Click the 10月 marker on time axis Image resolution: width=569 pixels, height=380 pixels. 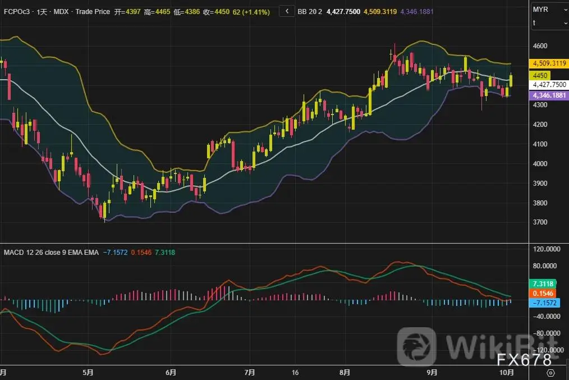coord(506,372)
